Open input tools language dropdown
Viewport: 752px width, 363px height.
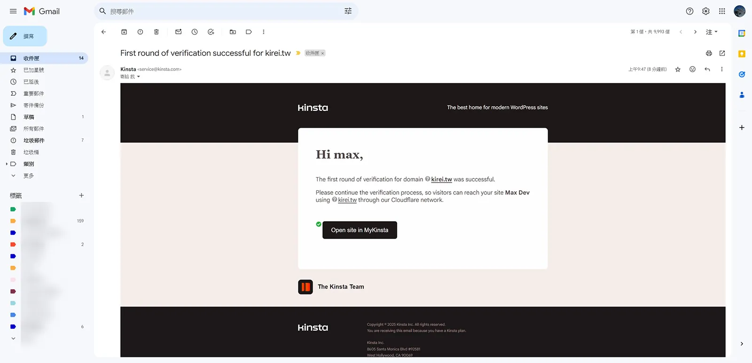712,32
